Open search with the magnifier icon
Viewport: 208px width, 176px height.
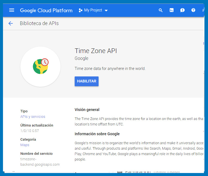coord(161,10)
